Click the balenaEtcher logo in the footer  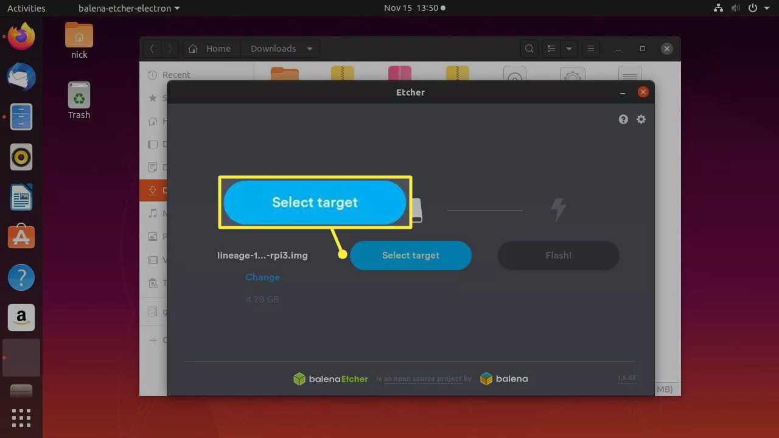click(330, 379)
